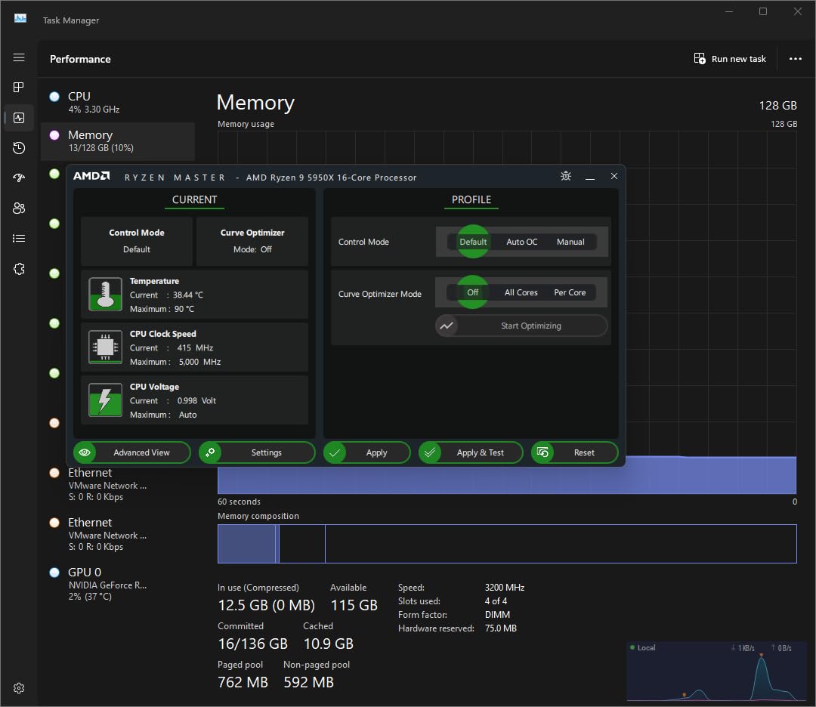
Task: Click the Apply & Test button
Action: coord(471,452)
